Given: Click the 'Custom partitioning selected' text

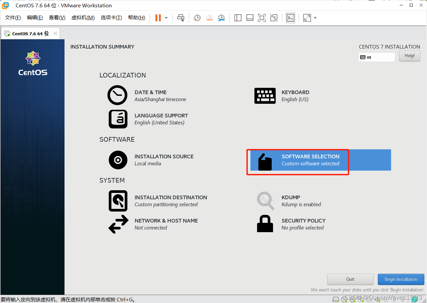Looking at the screenshot, I should [166, 205].
